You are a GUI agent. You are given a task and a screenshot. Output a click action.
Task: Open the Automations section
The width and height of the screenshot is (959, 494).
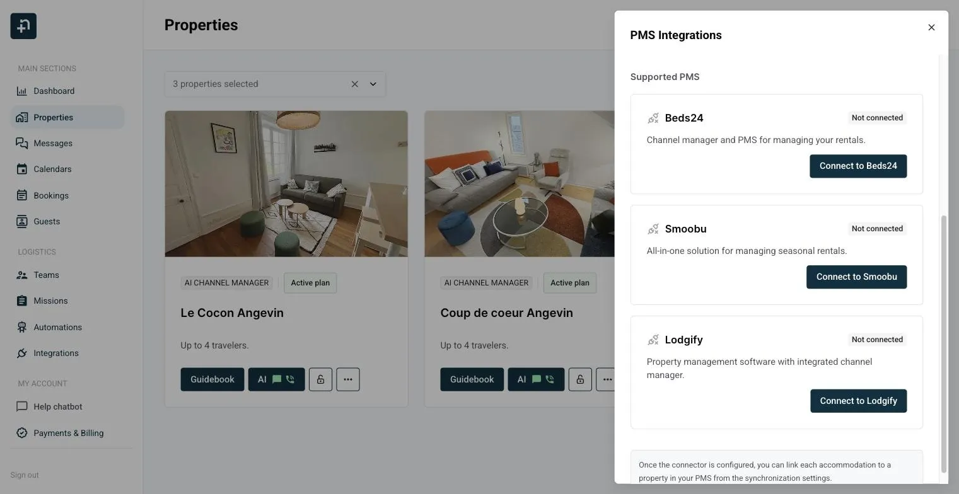[x=67, y=327]
